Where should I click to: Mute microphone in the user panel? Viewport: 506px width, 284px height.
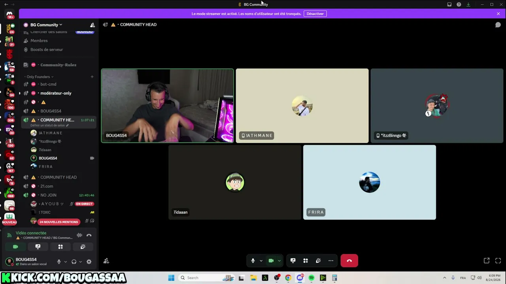(x=59, y=262)
